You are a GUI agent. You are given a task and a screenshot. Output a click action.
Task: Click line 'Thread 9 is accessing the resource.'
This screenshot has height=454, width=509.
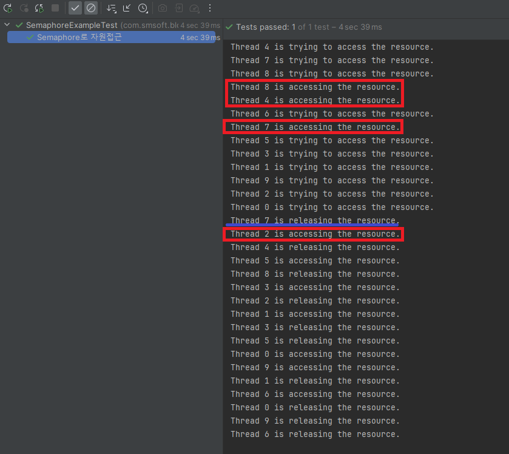point(315,367)
